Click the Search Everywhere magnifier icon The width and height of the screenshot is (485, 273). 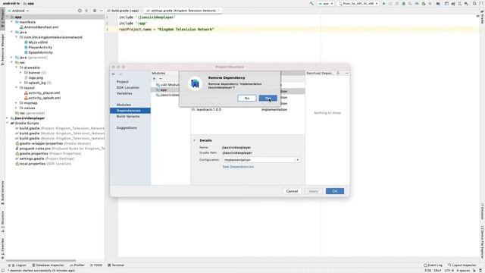(x=474, y=4)
